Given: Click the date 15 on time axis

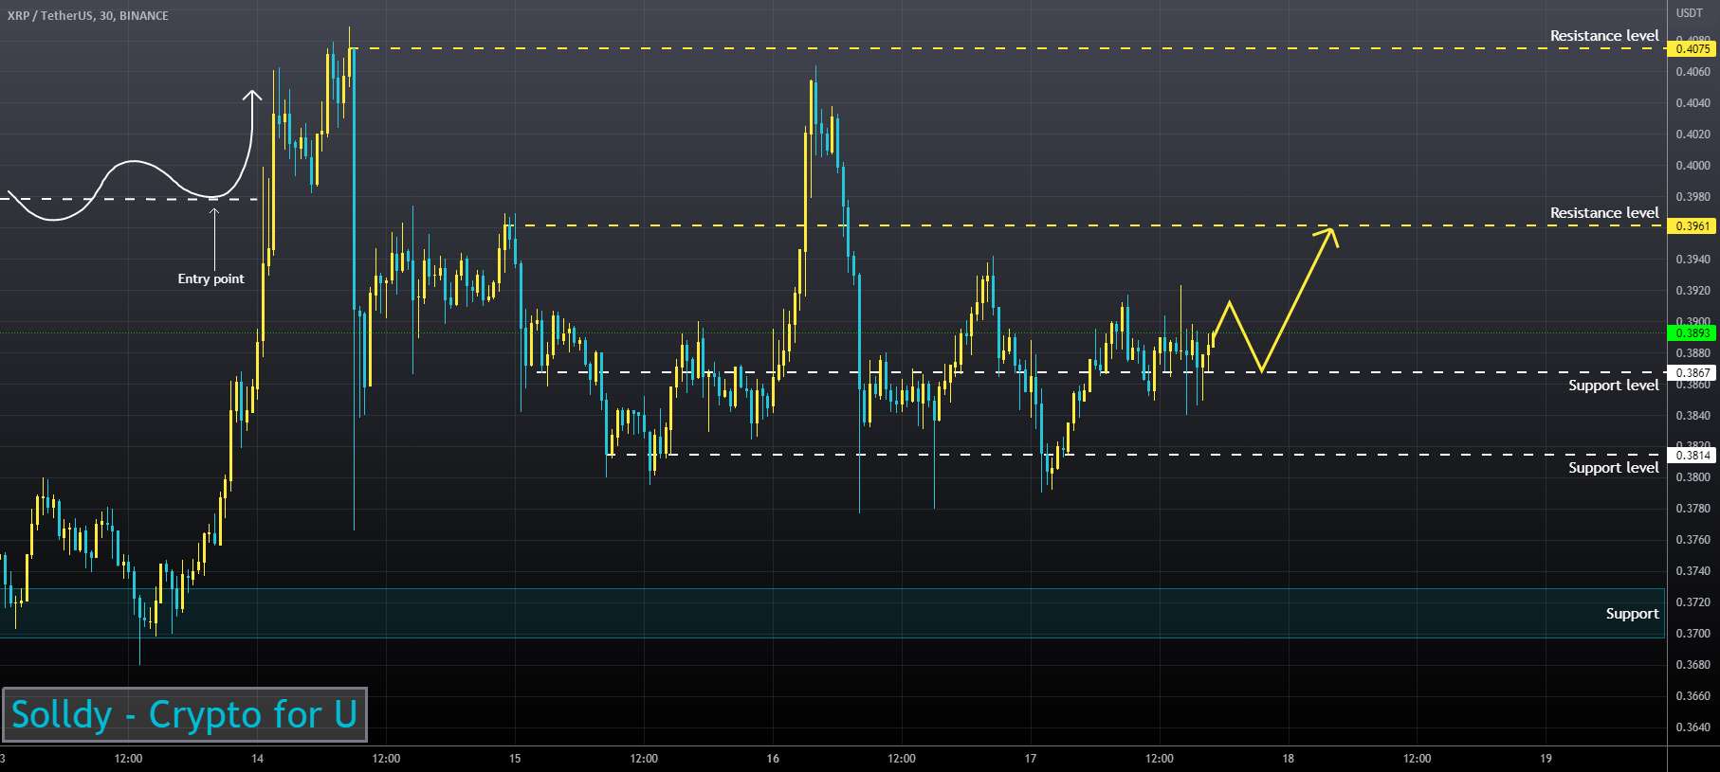Looking at the screenshot, I should coord(515,759).
